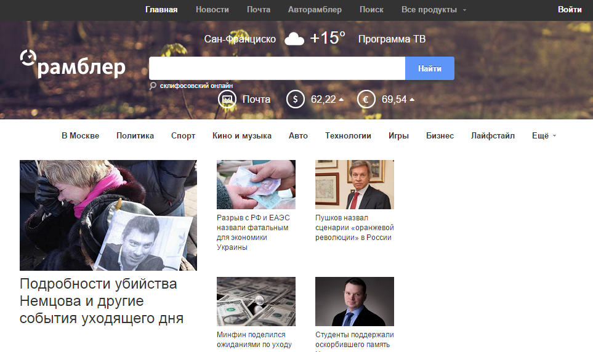Viewport: 593px width, 352px height.
Task: Open the Программа ТВ link
Action: pos(392,39)
